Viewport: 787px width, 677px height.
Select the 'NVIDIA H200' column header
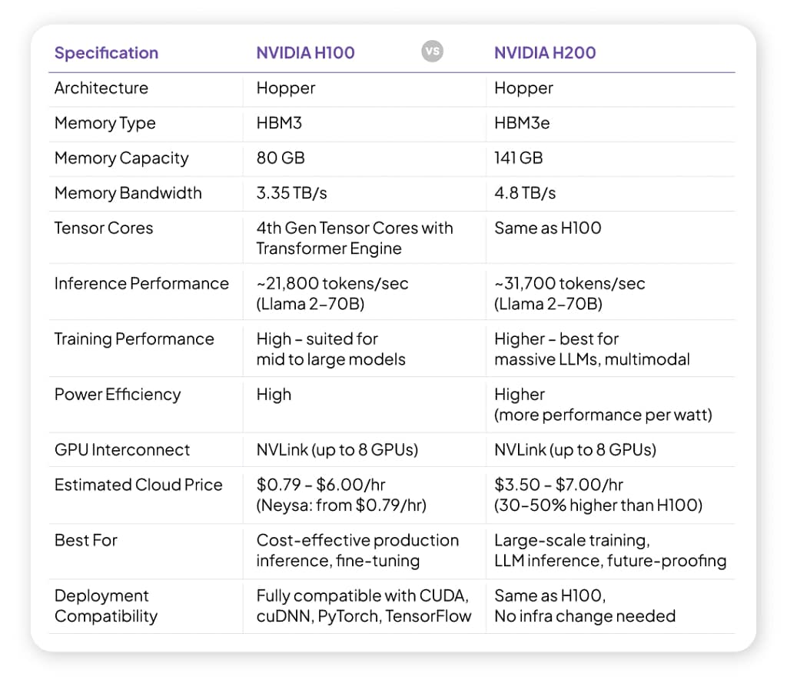[x=545, y=53]
